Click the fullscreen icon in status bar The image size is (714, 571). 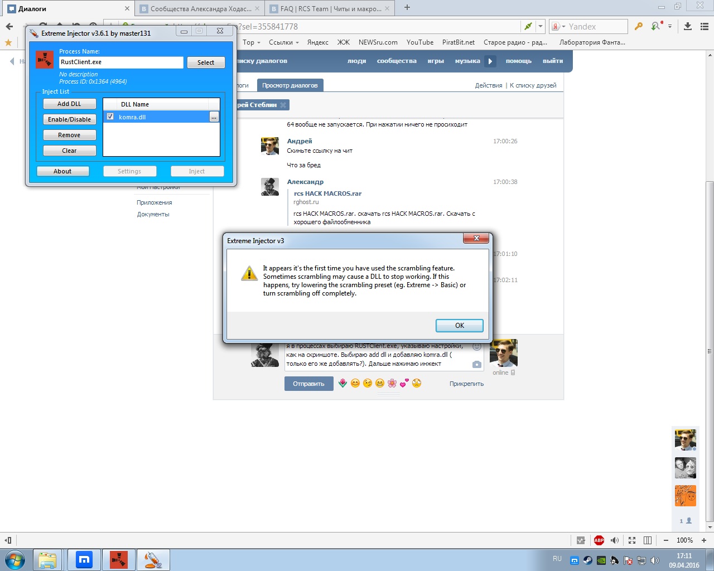632,540
